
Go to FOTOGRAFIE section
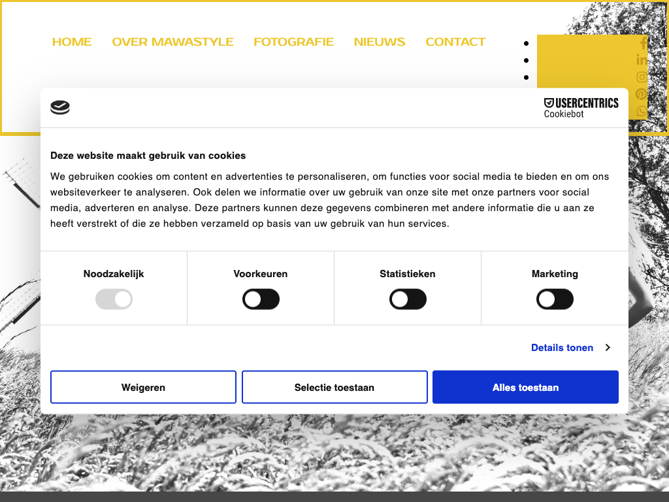coord(293,42)
